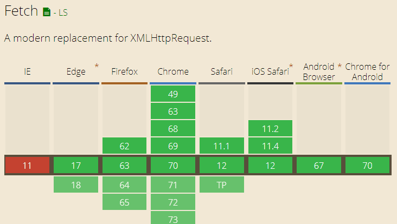Click the asterisk note next to Edge
Viewport: 397px width, 224px height.
click(97, 66)
